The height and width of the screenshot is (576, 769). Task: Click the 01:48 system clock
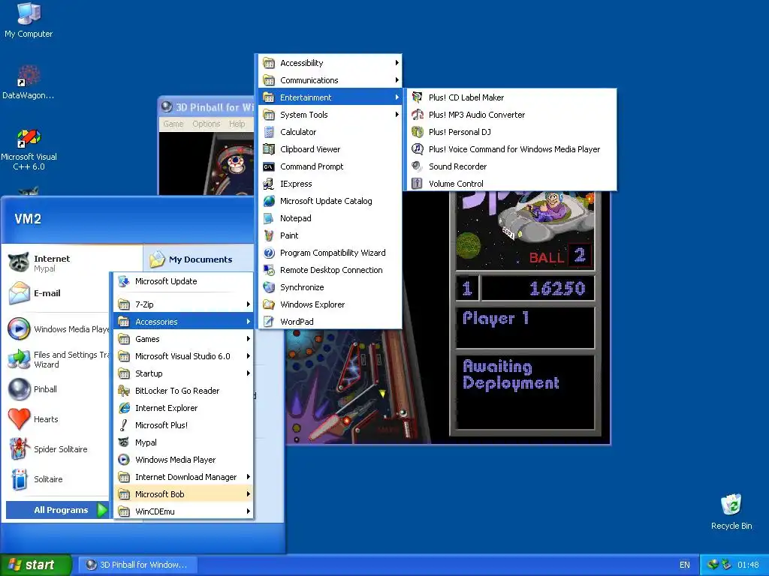(x=748, y=565)
